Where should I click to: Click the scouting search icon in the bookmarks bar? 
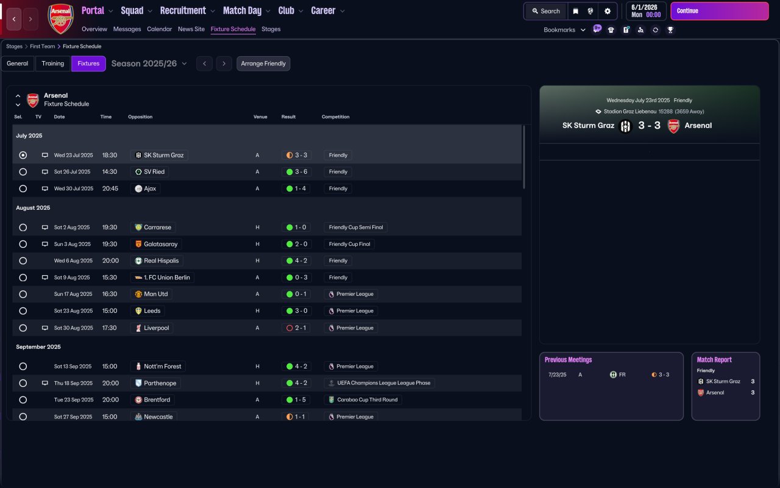[x=640, y=30]
